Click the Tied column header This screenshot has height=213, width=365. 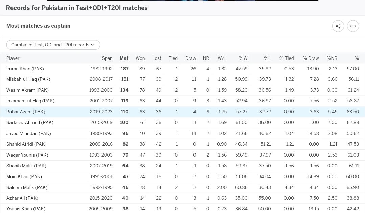click(x=173, y=58)
